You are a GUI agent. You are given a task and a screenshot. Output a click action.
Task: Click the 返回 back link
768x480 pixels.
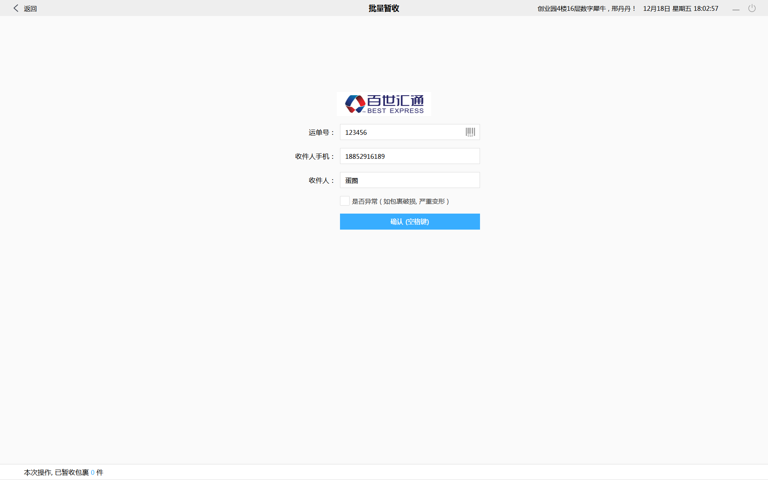click(x=30, y=8)
